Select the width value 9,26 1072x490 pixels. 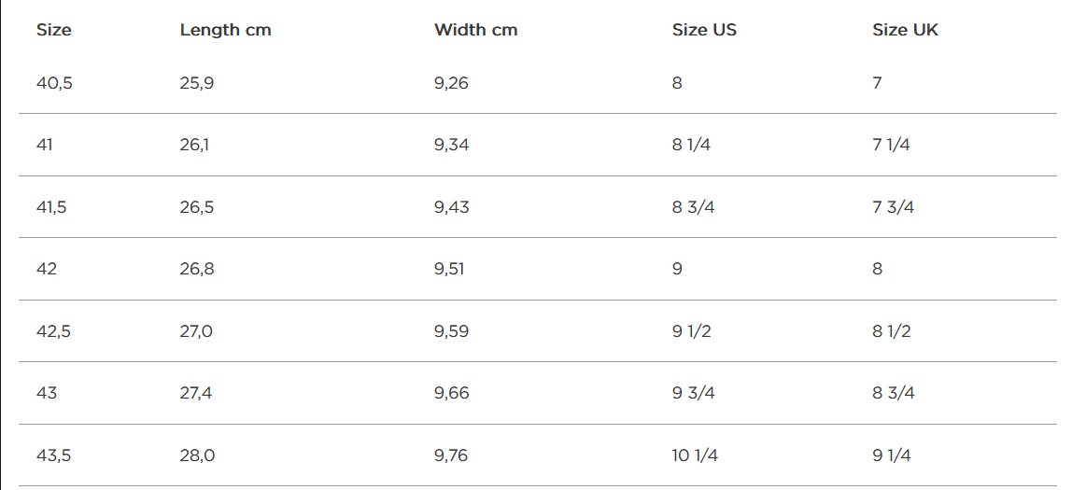click(x=451, y=83)
